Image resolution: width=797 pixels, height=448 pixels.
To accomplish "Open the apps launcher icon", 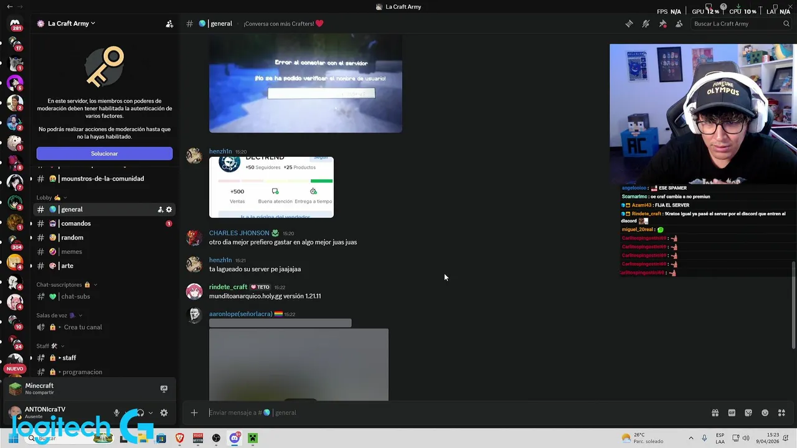I will pos(782,413).
